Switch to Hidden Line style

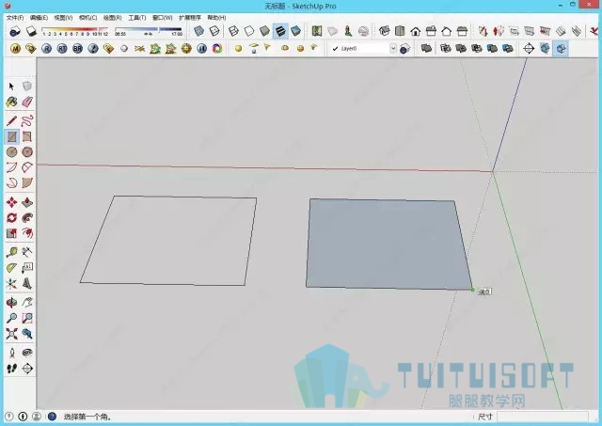pyautogui.click(x=249, y=31)
